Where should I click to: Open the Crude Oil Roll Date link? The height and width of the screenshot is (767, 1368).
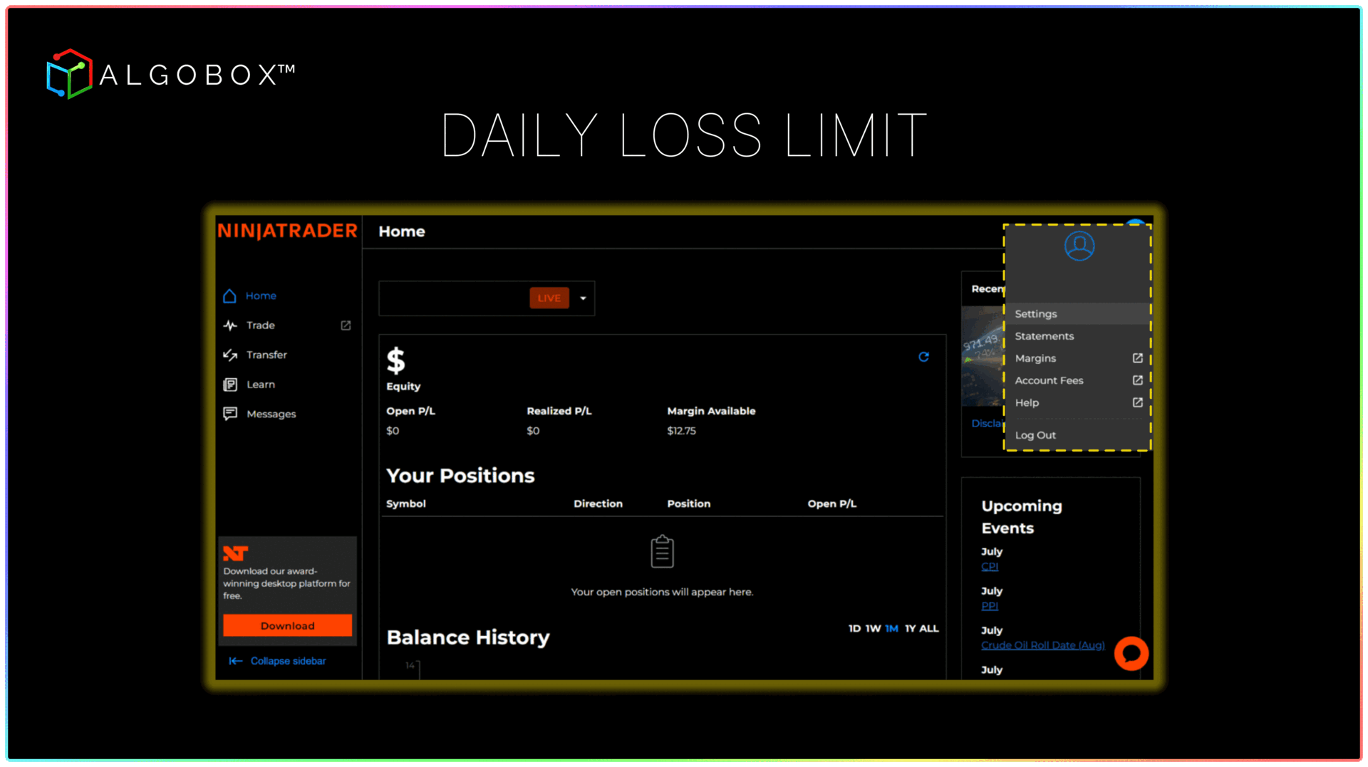tap(1042, 645)
